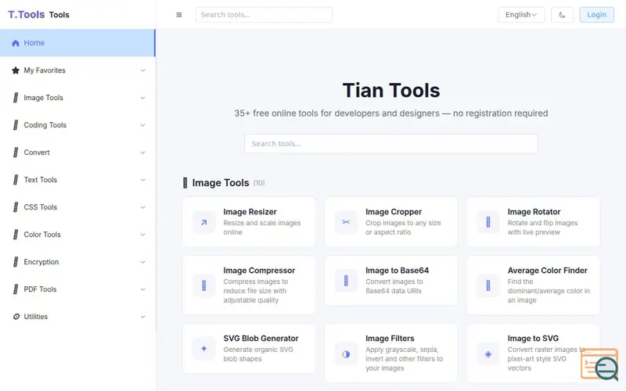Click the Text Tools sidebar icon
The image size is (626, 391).
(16, 180)
